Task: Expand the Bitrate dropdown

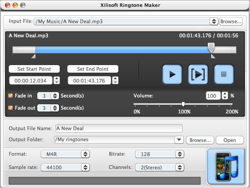Action: tap(159, 154)
